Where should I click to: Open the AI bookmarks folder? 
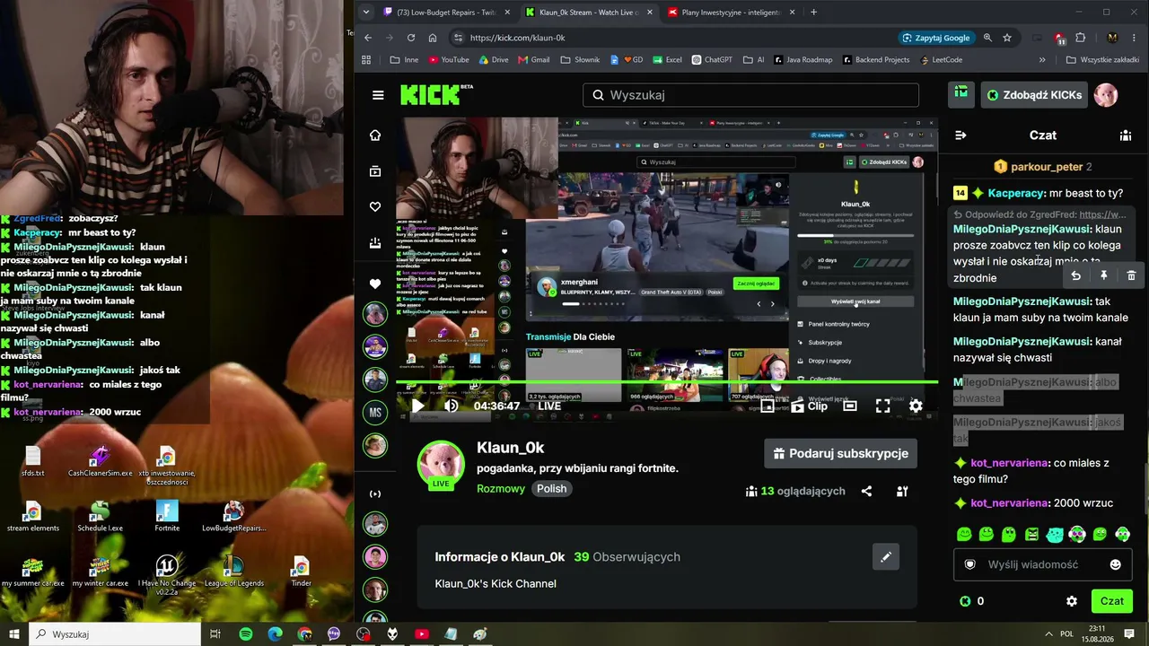[x=752, y=60]
